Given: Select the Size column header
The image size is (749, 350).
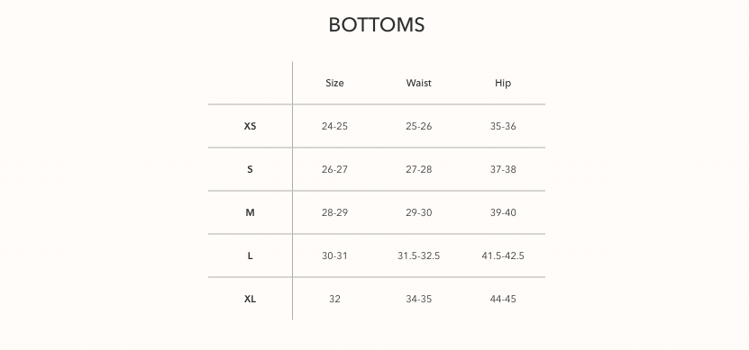Looking at the screenshot, I should [334, 83].
